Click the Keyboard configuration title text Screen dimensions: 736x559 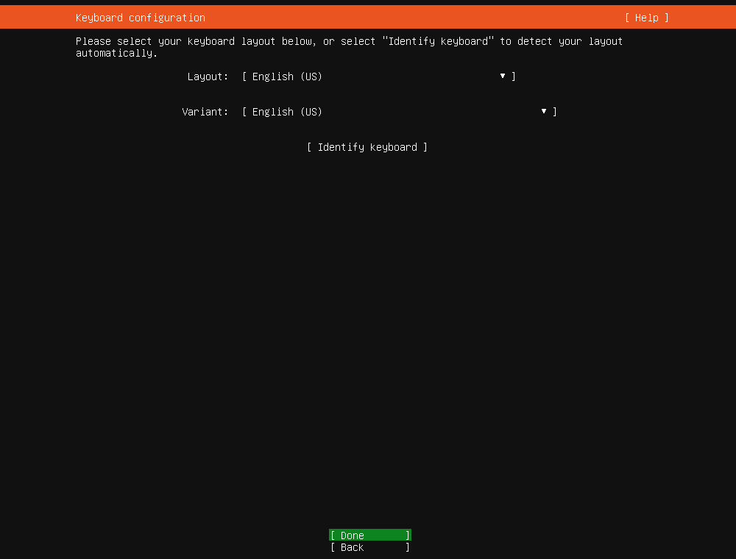(141, 18)
